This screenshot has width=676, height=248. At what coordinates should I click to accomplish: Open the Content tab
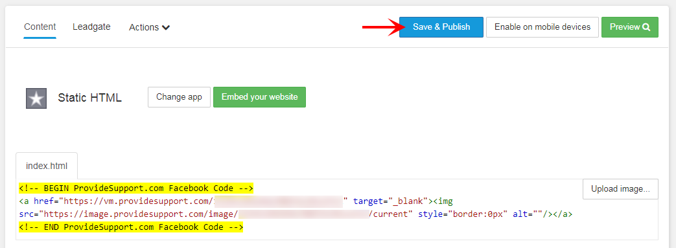[x=40, y=27]
